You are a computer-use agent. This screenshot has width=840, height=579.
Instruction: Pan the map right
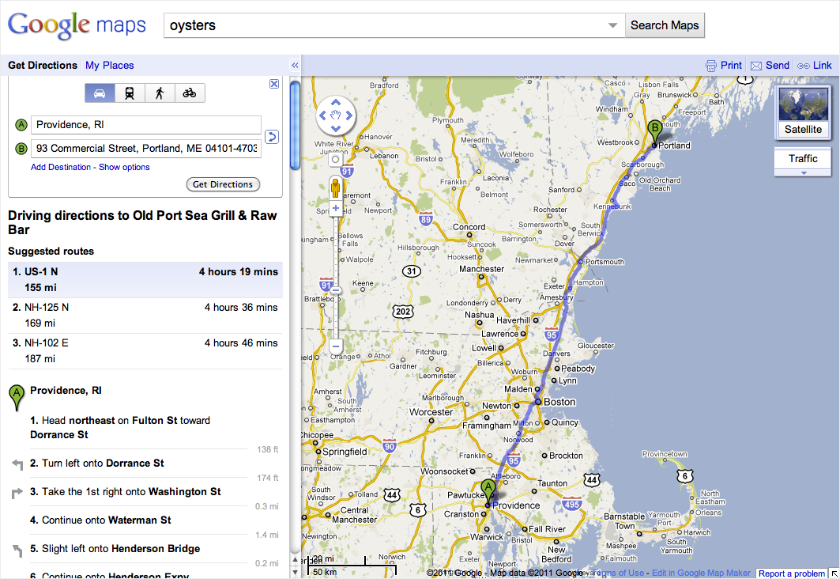(x=348, y=115)
